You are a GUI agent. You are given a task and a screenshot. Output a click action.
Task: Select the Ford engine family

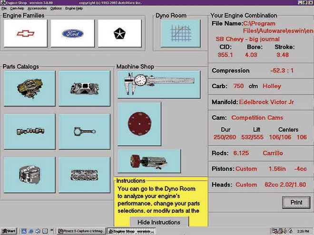pos(72,33)
